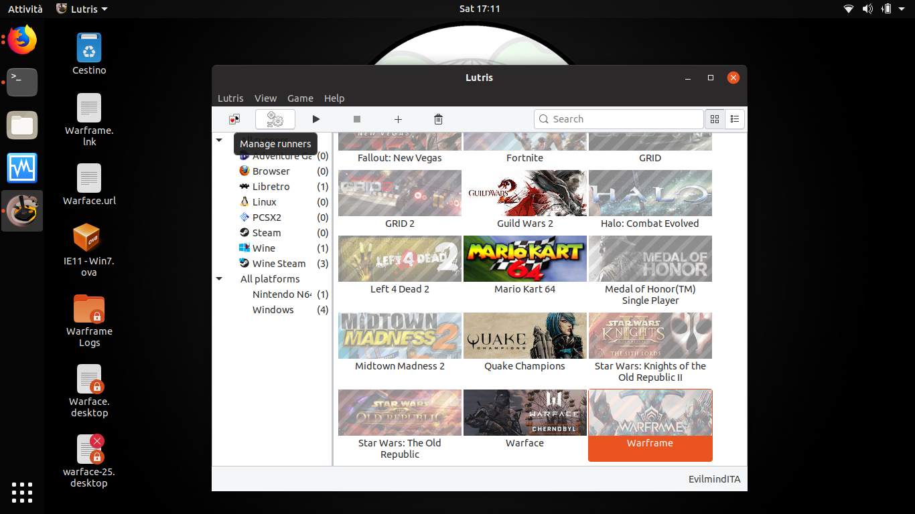Open the Help menu
Viewport: 915px width, 514px height.
coord(334,98)
